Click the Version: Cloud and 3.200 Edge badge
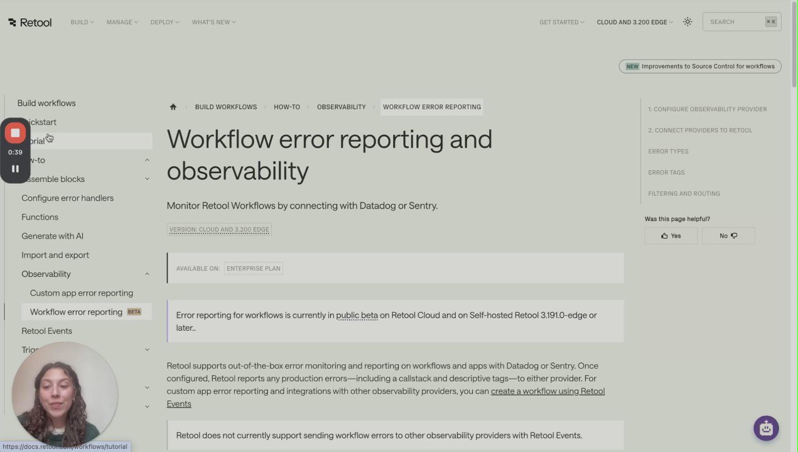The height and width of the screenshot is (452, 798). coord(219,229)
